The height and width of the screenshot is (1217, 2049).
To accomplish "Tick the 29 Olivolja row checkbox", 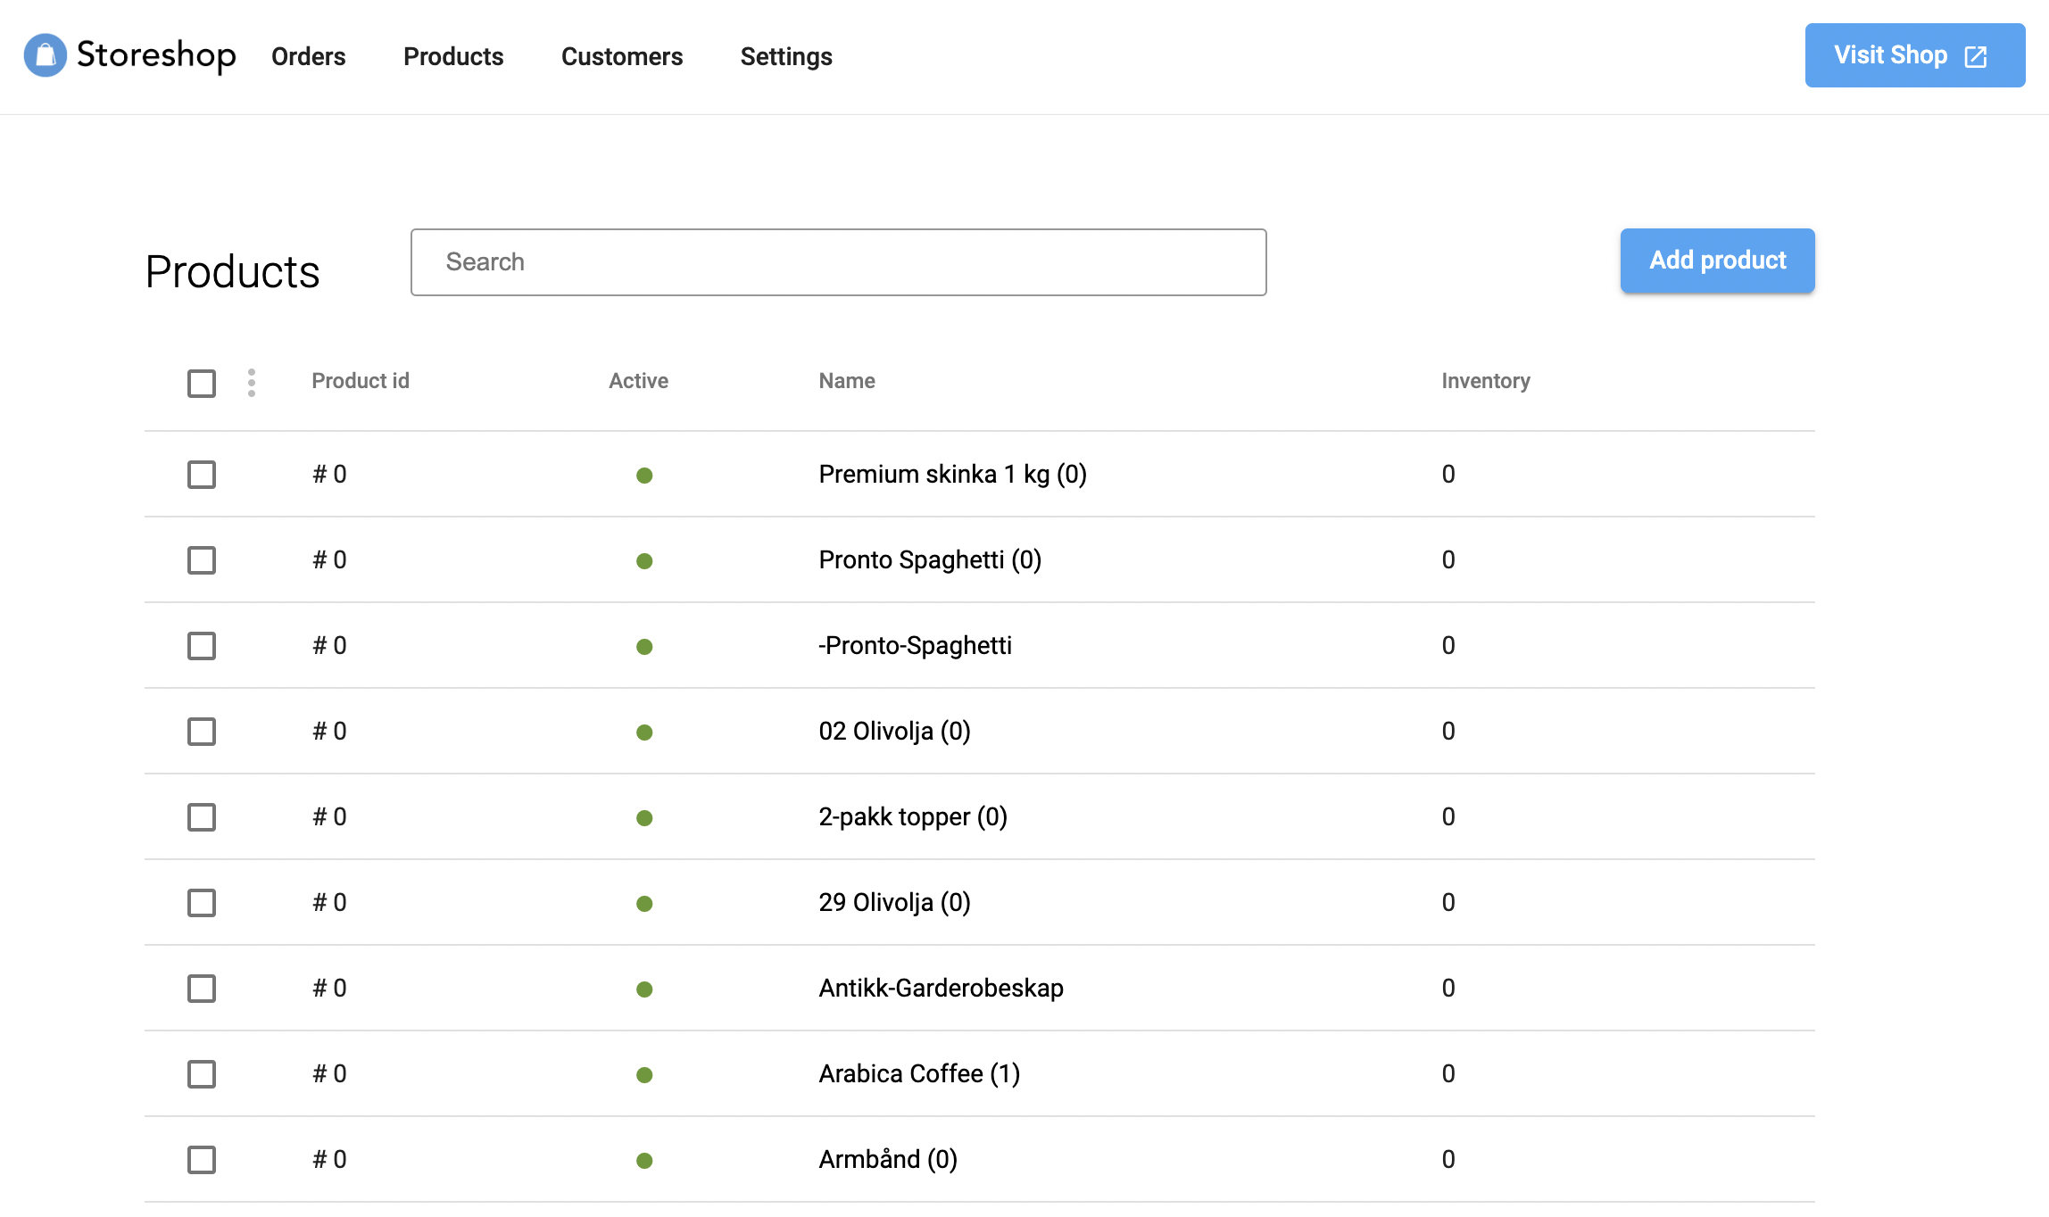I will [x=202, y=903].
